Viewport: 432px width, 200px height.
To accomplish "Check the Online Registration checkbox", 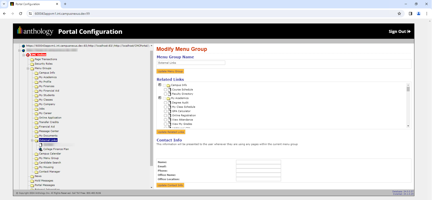I will (165, 115).
